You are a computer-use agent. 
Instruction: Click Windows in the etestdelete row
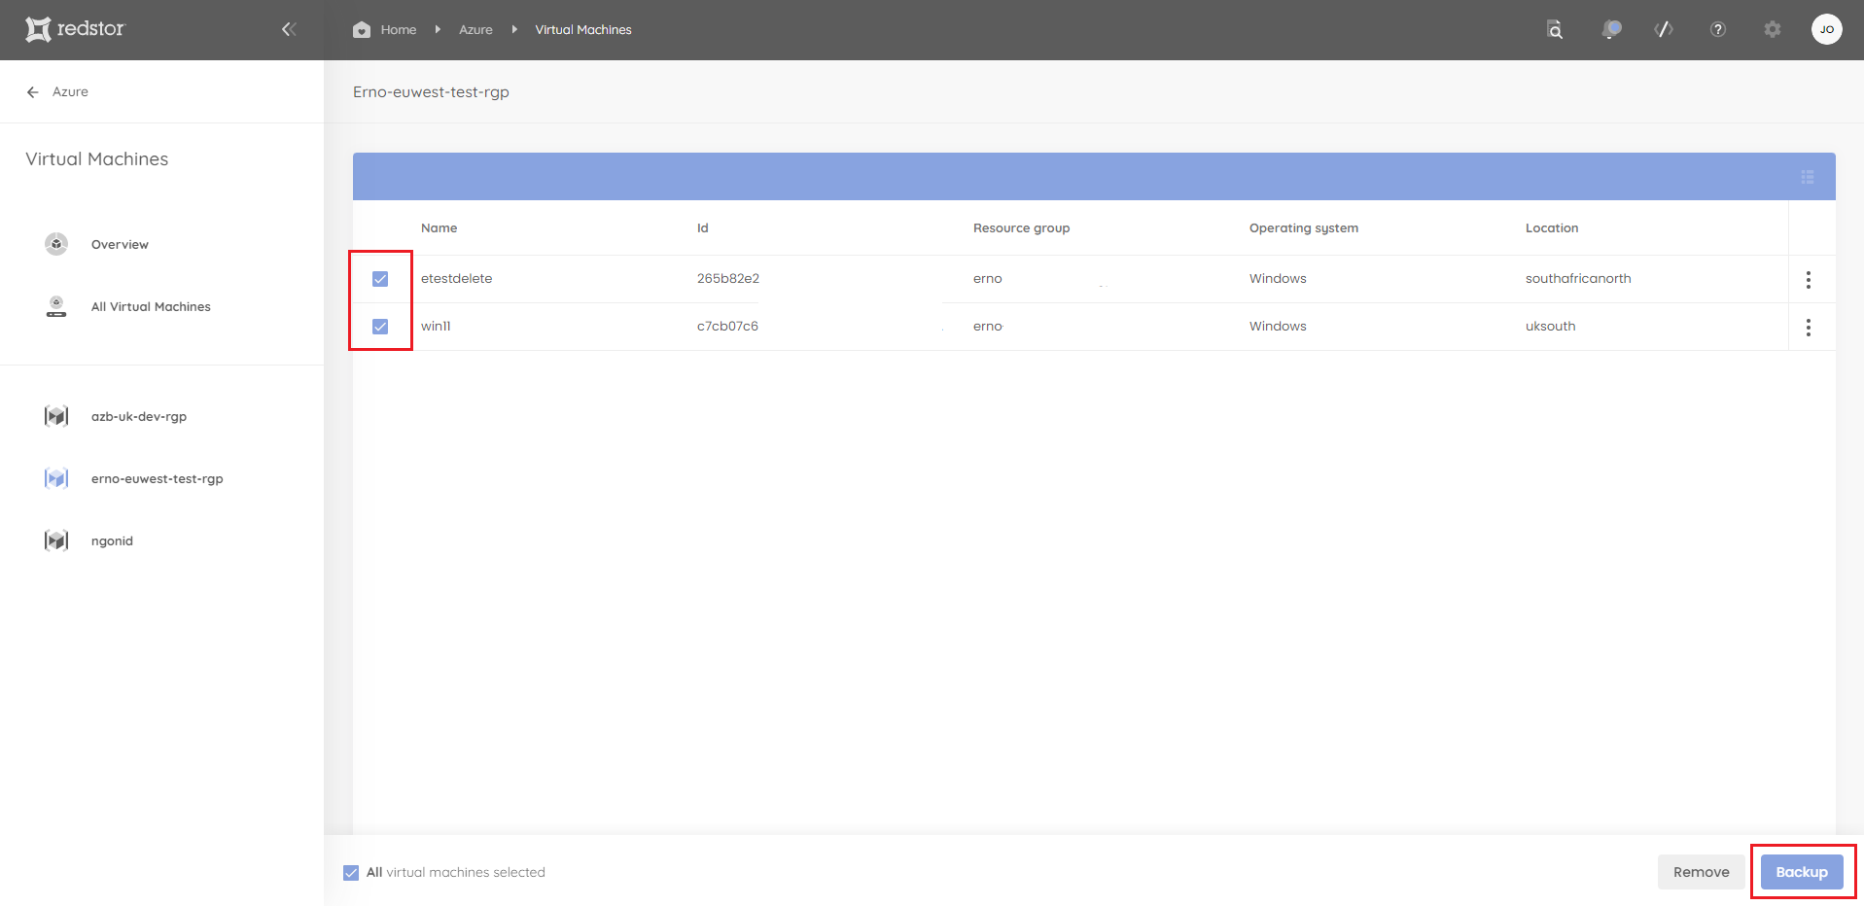click(1278, 279)
